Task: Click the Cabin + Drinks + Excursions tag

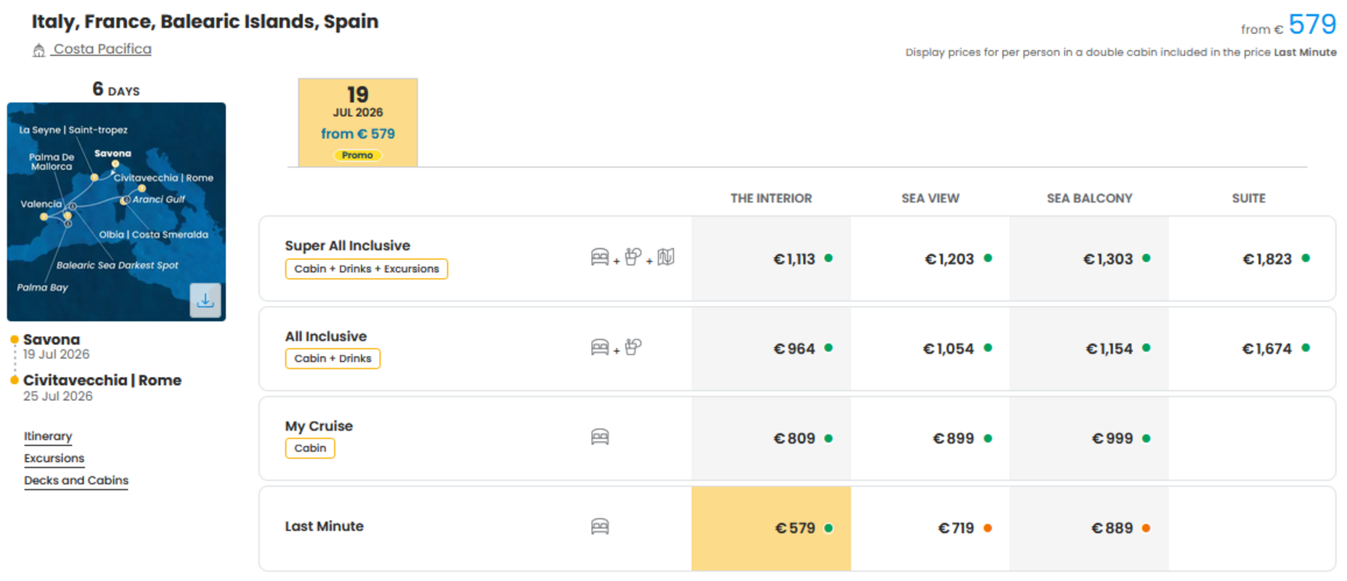Action: [367, 269]
